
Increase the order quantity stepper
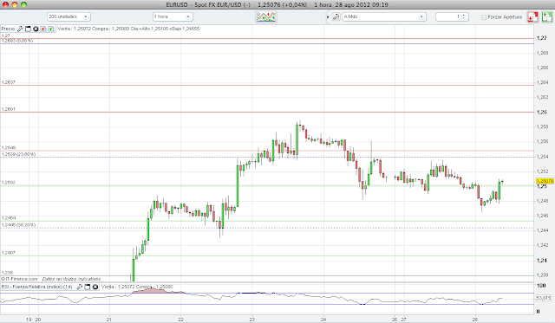tap(464, 15)
